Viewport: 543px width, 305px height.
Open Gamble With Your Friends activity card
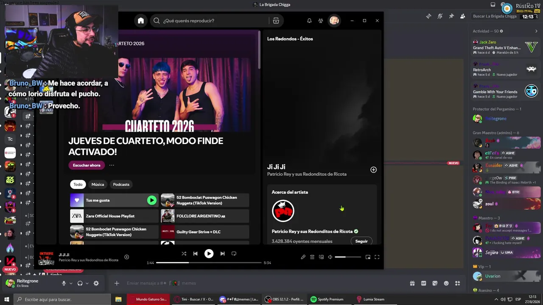coord(506,91)
